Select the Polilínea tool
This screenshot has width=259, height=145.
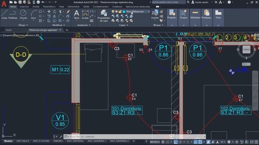[x=13, y=14]
